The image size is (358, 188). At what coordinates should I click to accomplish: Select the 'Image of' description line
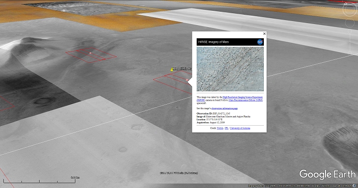223,116
